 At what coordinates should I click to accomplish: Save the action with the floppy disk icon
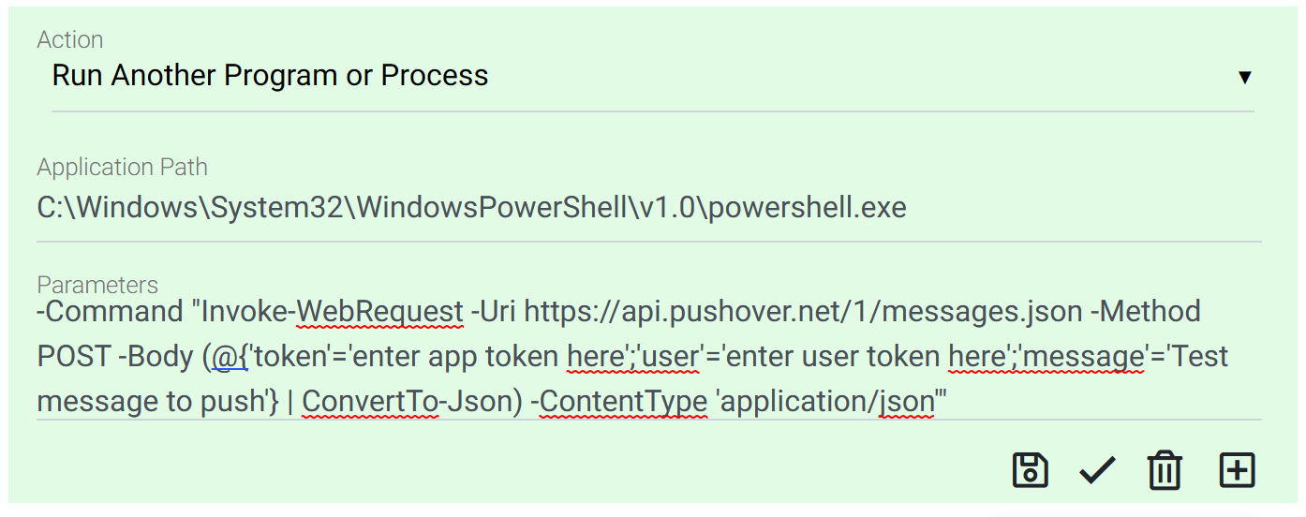(1030, 469)
